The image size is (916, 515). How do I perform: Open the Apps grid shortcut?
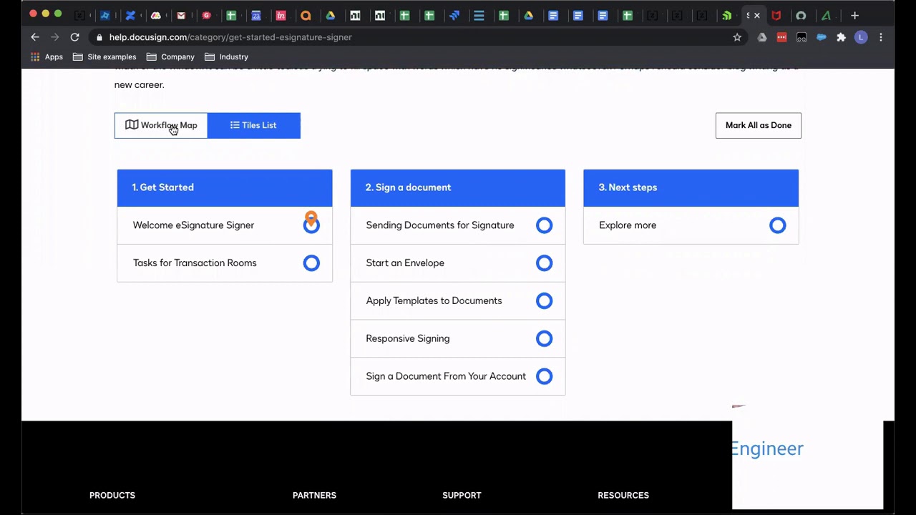47,57
